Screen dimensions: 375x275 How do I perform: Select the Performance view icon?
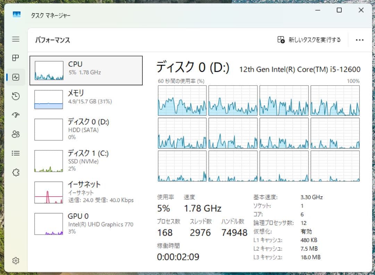click(16, 77)
